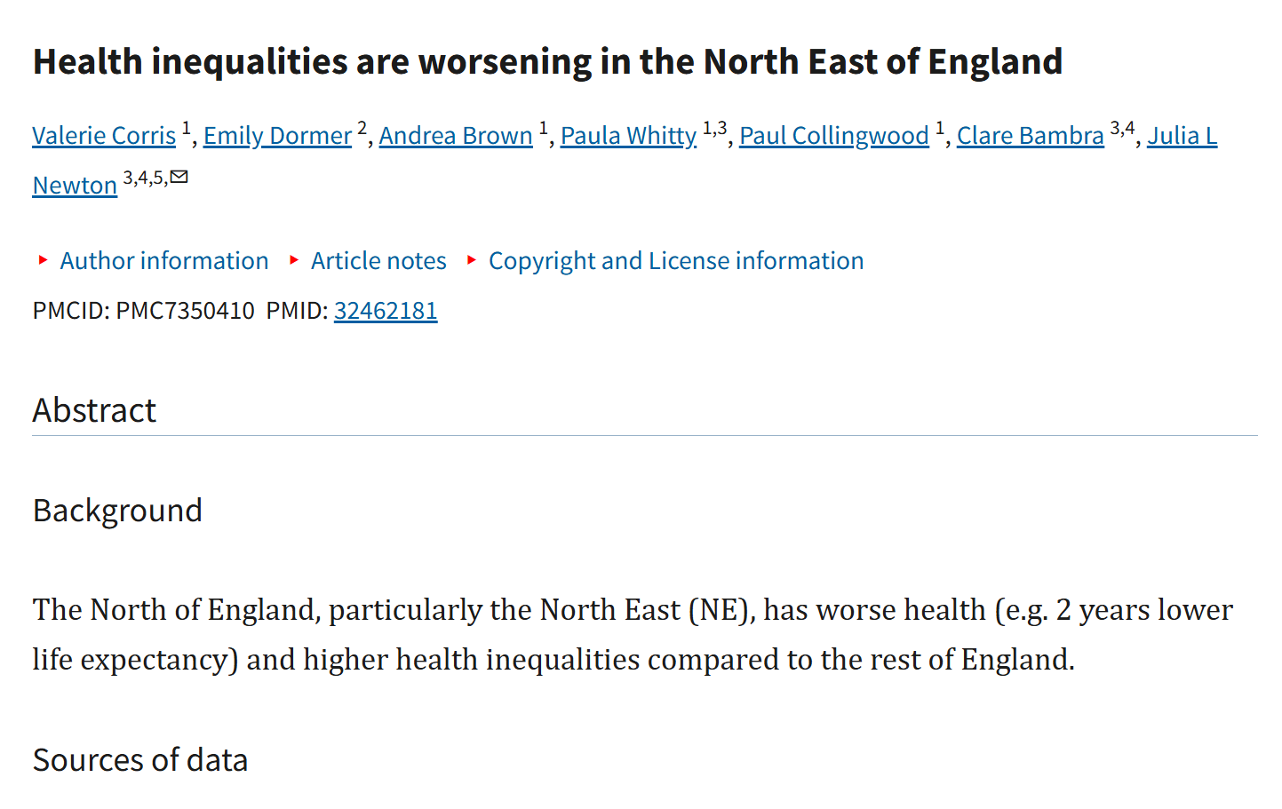Expand the Author information section
This screenshot has width=1282, height=809.
[154, 260]
